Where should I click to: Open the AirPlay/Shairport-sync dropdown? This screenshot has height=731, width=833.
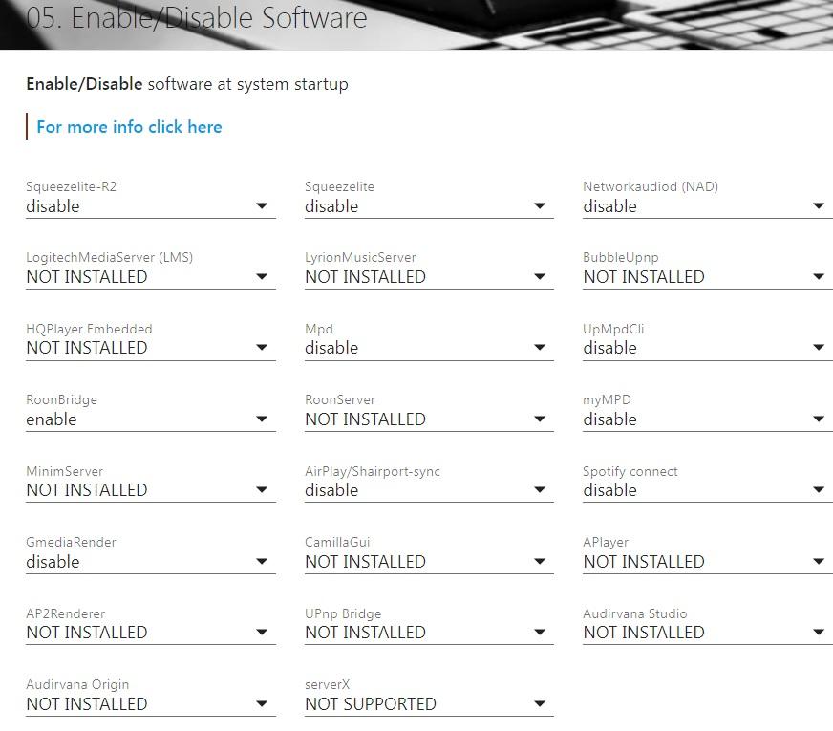tap(429, 490)
